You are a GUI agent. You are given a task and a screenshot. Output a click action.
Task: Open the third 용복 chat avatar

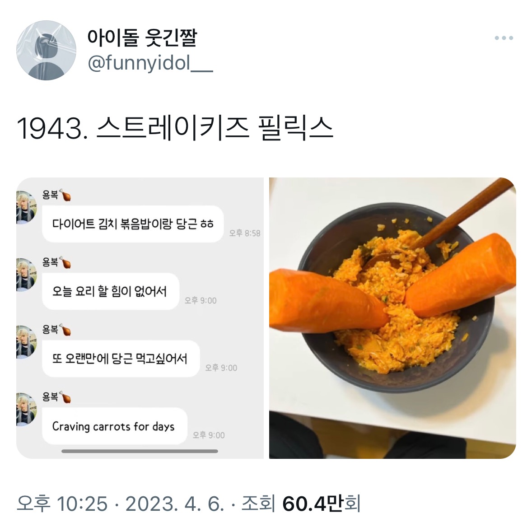27,342
